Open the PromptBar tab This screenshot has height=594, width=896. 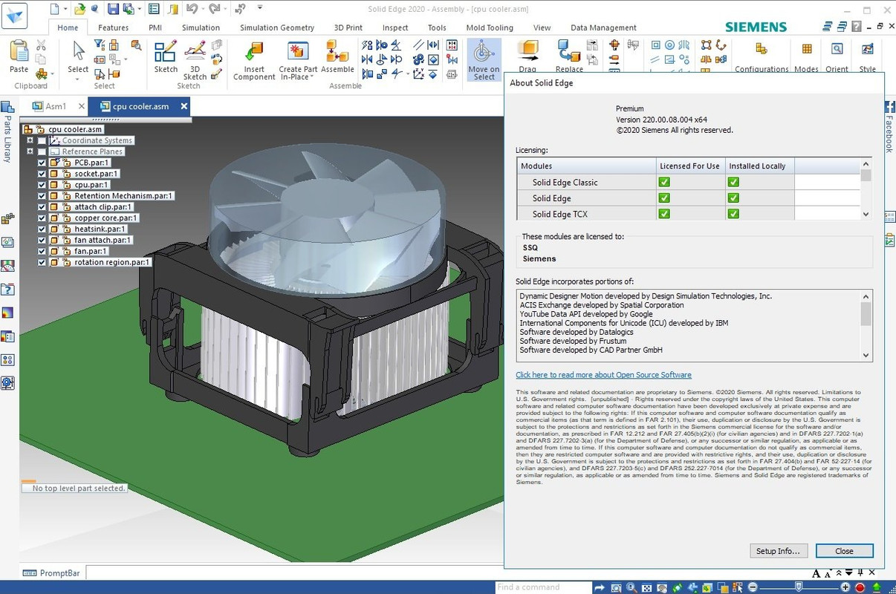coord(53,573)
